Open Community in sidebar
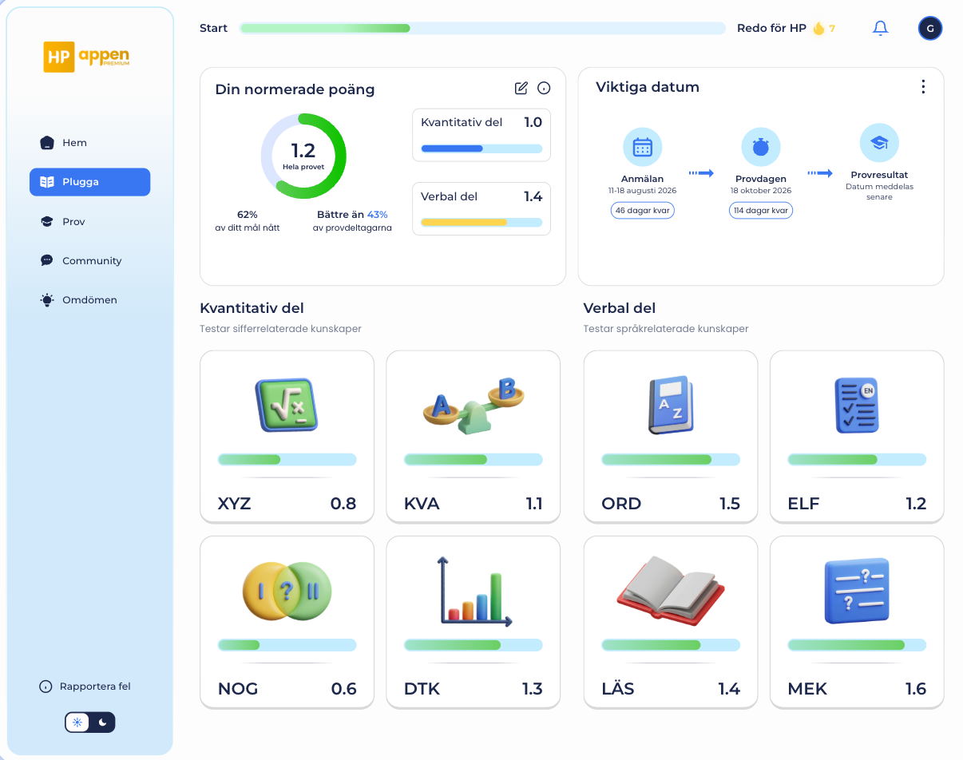This screenshot has height=760, width=963. (x=89, y=260)
